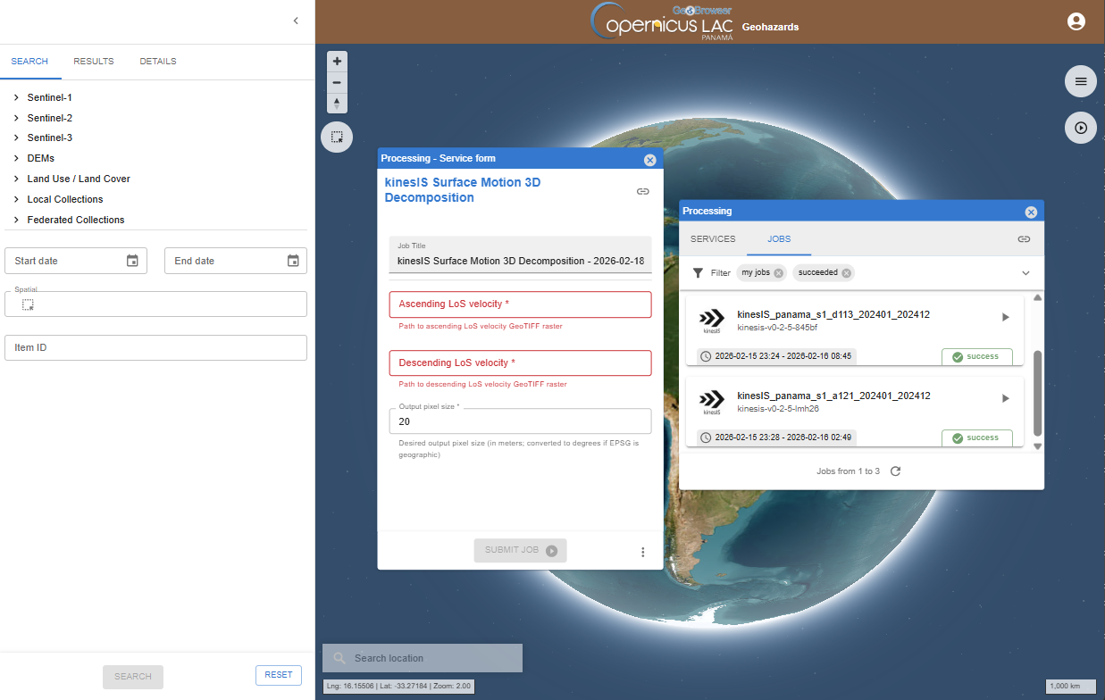The image size is (1105, 700).
Task: Click the map zoom in plus button
Action: coord(337,62)
